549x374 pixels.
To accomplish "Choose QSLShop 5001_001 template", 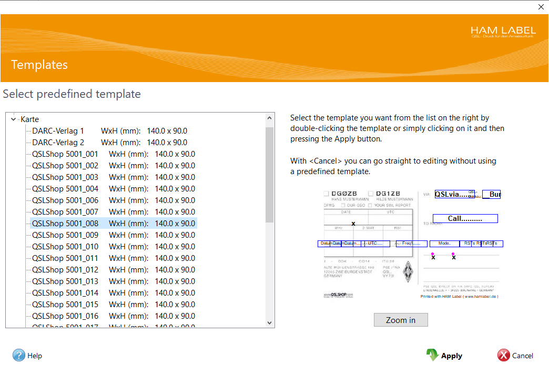I will coord(114,154).
